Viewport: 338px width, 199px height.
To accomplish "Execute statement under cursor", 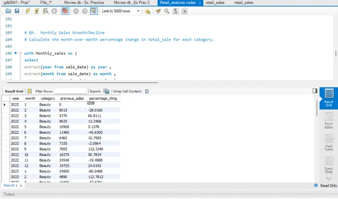I will pyautogui.click(x=36, y=11).
